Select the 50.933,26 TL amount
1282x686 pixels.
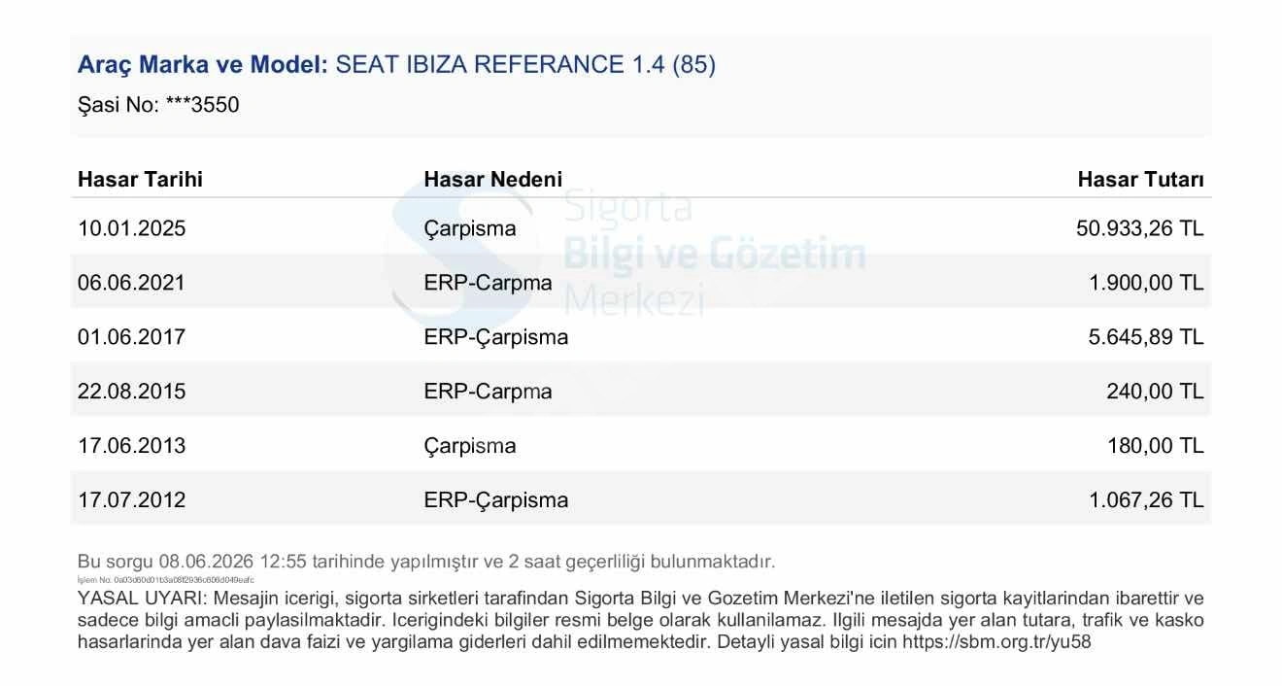point(1139,229)
